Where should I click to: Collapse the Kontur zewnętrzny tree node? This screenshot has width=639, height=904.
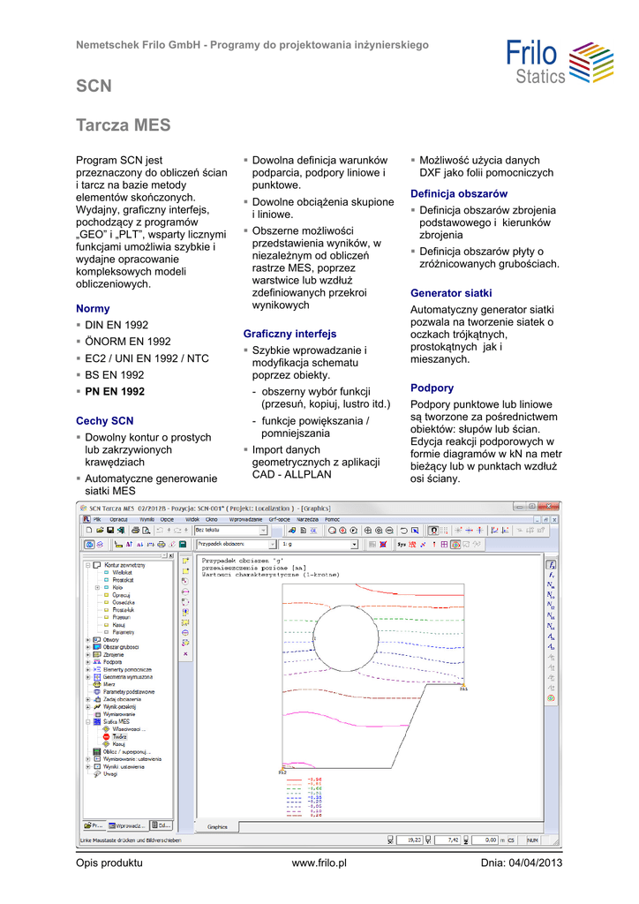click(x=87, y=564)
